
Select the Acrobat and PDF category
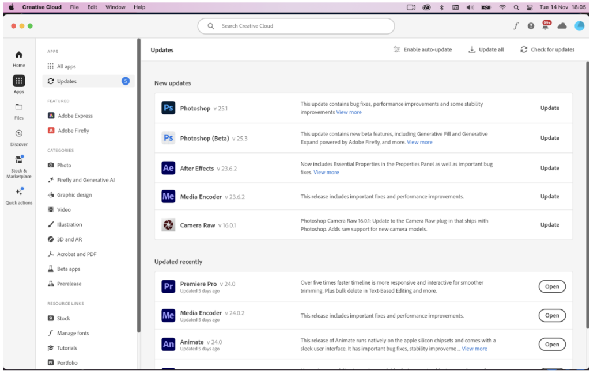pos(72,254)
